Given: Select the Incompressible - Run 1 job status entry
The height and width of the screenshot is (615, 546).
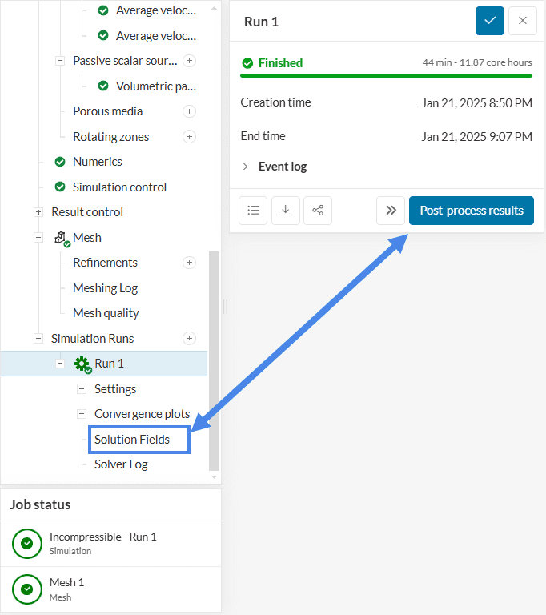Looking at the screenshot, I should point(102,543).
